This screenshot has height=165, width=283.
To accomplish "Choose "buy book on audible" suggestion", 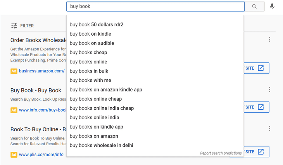I will click(x=92, y=43).
